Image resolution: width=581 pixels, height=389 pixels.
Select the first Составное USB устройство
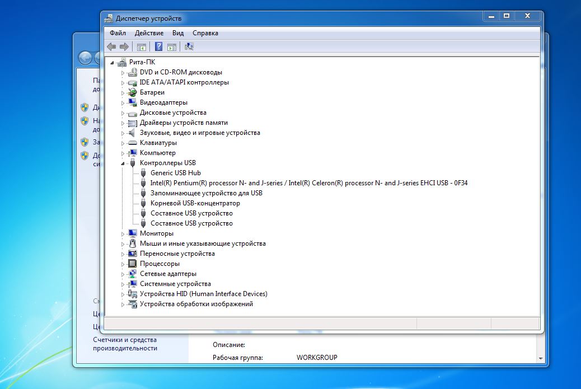coord(191,213)
